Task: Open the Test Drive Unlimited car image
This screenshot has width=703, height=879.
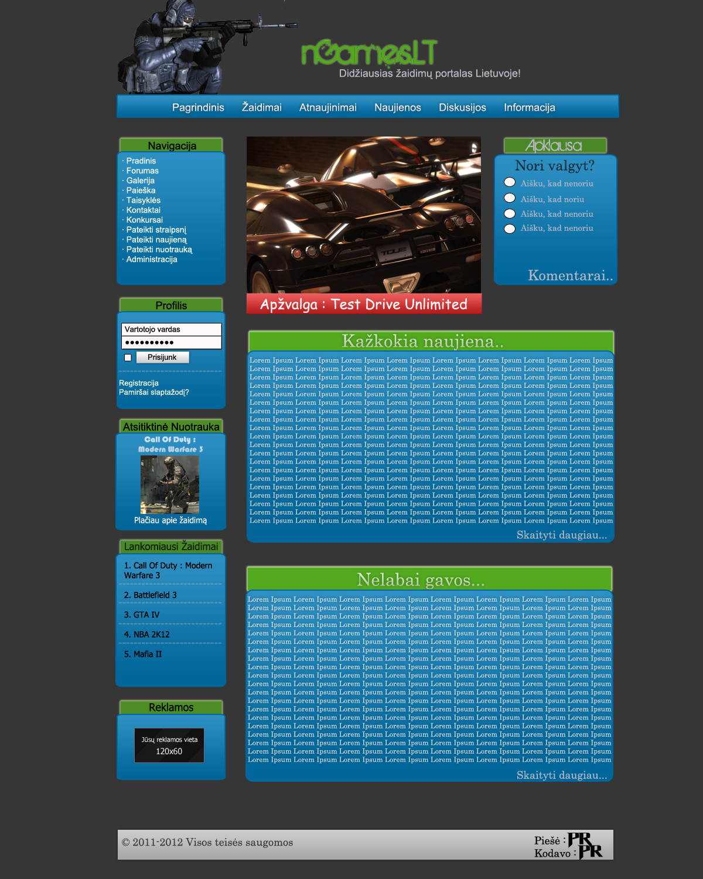Action: [364, 215]
